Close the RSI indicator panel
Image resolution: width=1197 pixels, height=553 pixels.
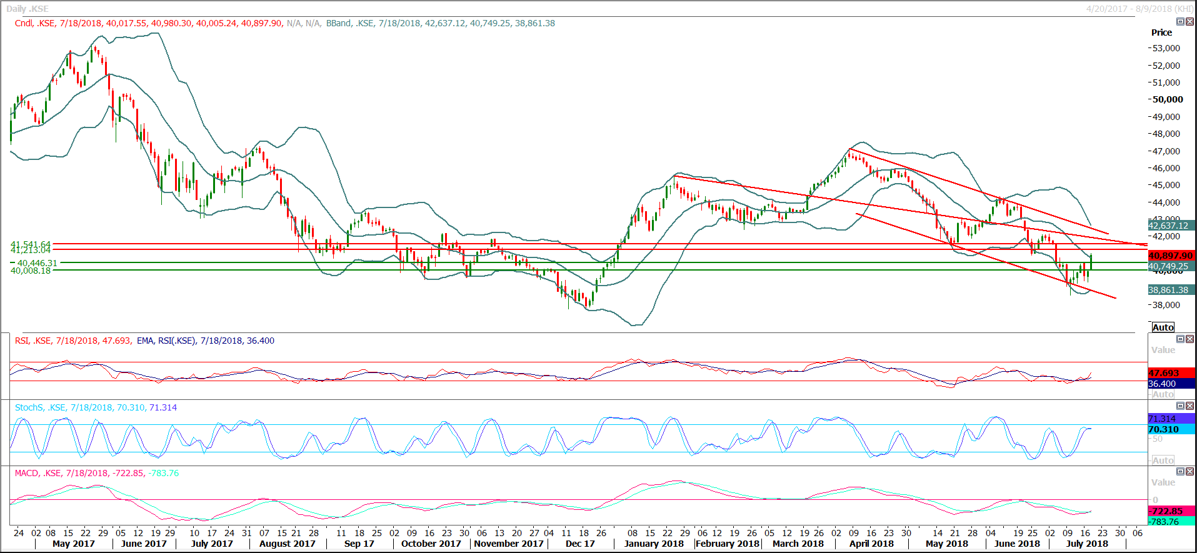[1189, 339]
